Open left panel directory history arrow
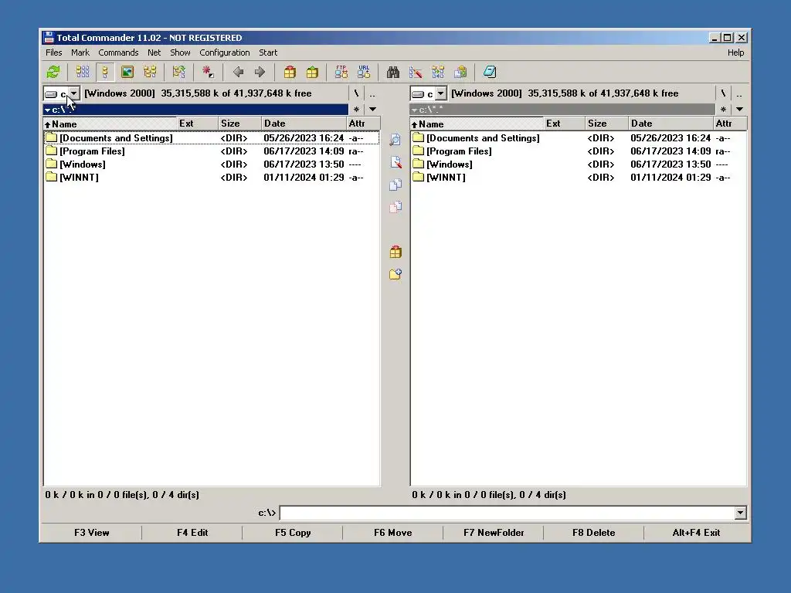791x593 pixels. point(372,109)
